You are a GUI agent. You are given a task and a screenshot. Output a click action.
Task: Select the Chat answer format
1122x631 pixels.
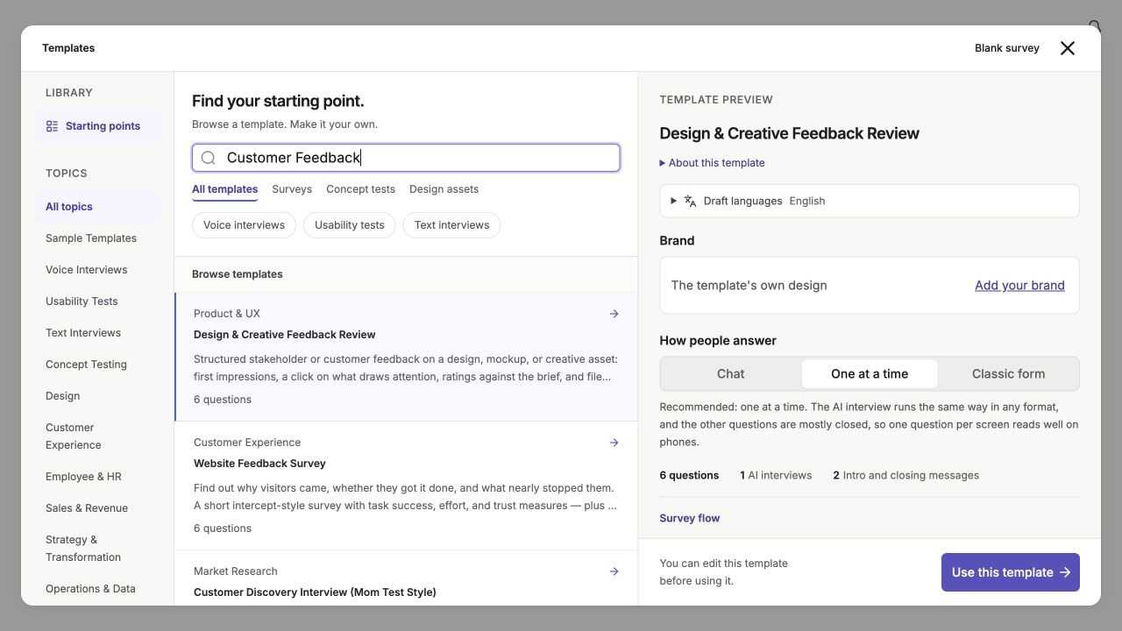pos(731,374)
